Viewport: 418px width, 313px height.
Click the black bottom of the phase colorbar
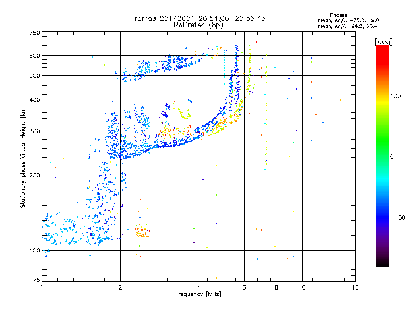382,263
